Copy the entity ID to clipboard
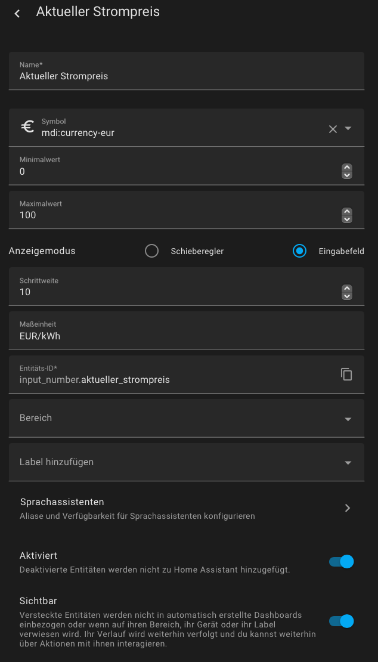Screen dimensions: 378x662 (x=346, y=374)
